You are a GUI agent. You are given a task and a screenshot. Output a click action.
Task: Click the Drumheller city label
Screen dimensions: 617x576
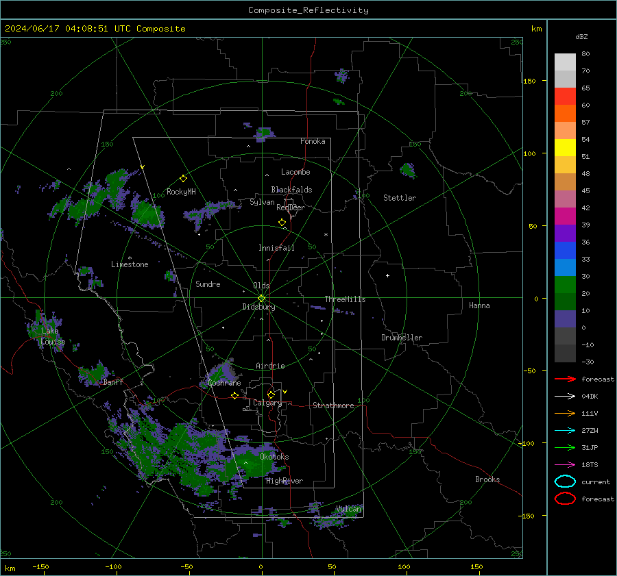point(402,338)
